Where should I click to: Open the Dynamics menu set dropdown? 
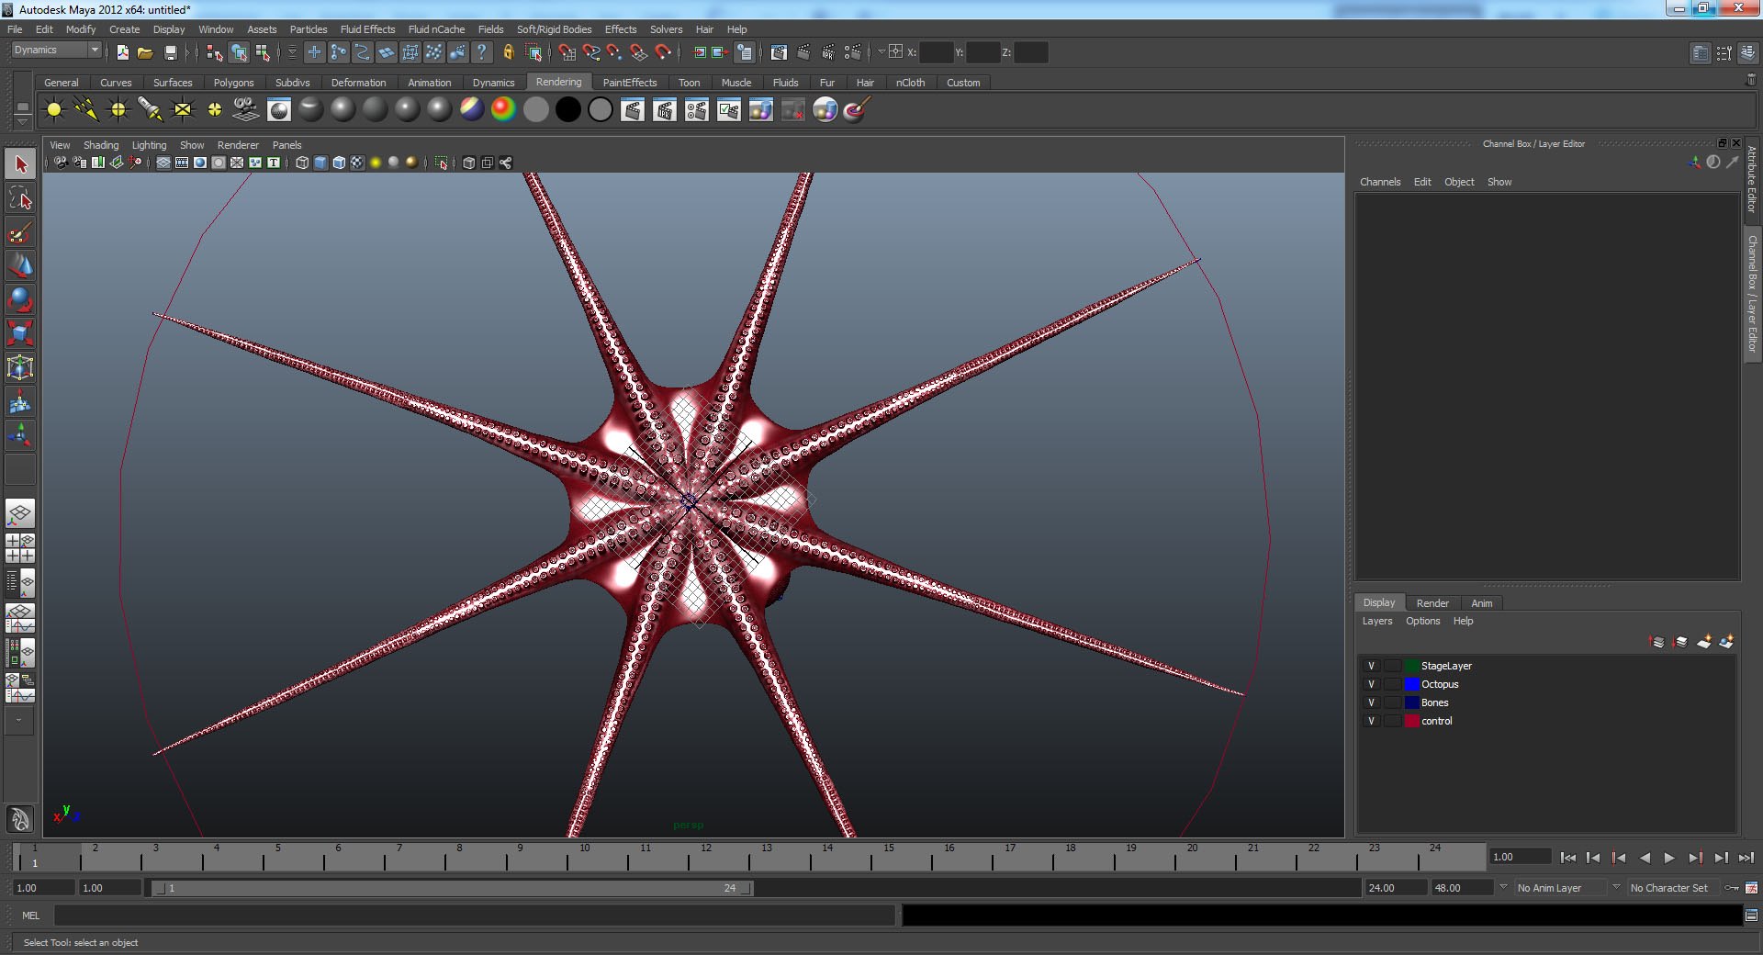(x=56, y=50)
